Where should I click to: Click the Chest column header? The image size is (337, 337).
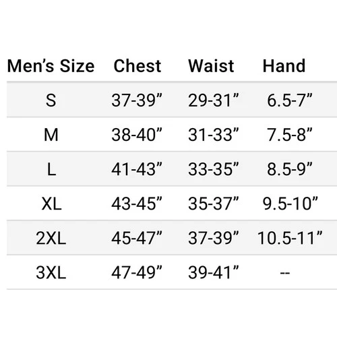point(137,66)
